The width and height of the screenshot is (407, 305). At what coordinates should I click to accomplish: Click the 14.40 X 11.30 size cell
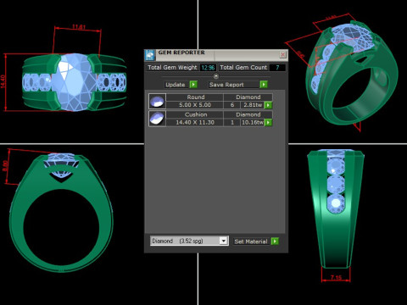click(x=195, y=123)
